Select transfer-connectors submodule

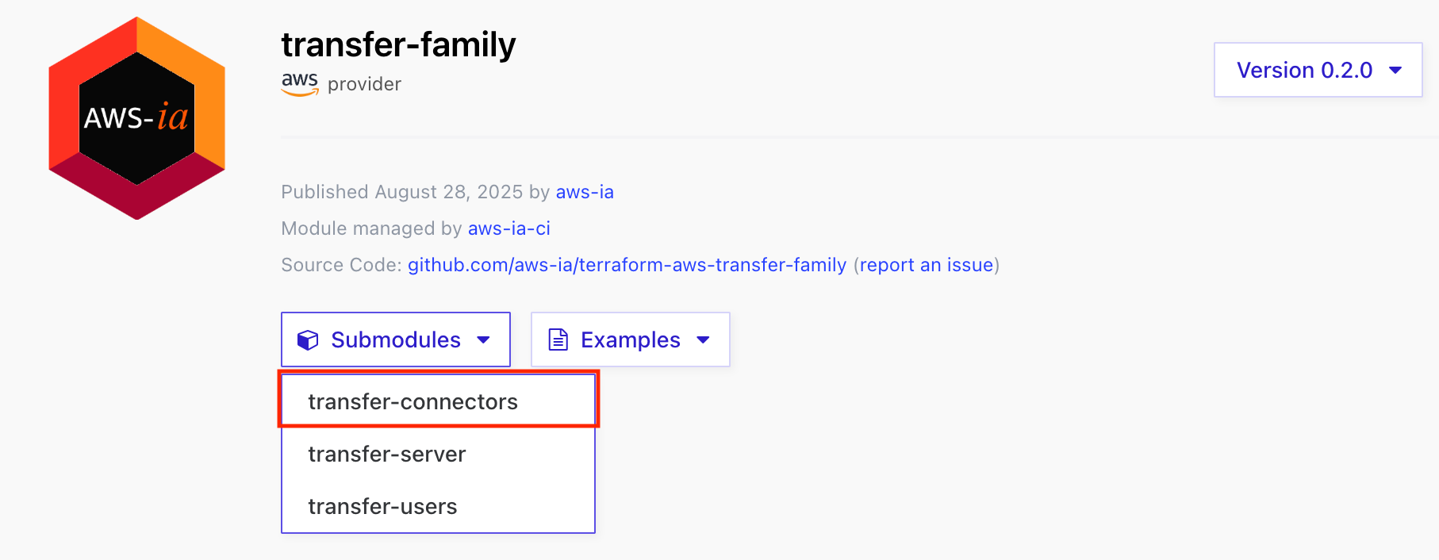click(x=438, y=401)
